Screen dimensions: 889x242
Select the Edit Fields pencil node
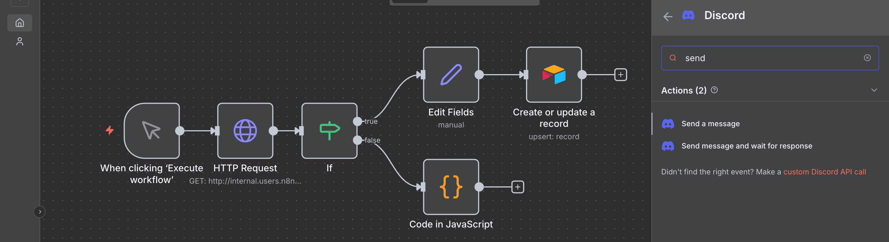pyautogui.click(x=451, y=75)
